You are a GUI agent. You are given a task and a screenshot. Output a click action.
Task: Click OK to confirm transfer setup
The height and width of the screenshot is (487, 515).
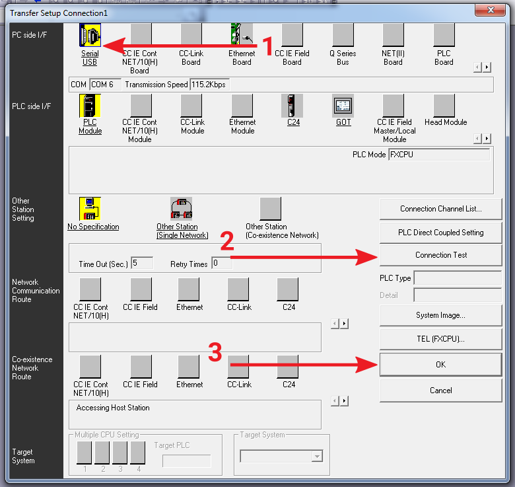pyautogui.click(x=440, y=364)
